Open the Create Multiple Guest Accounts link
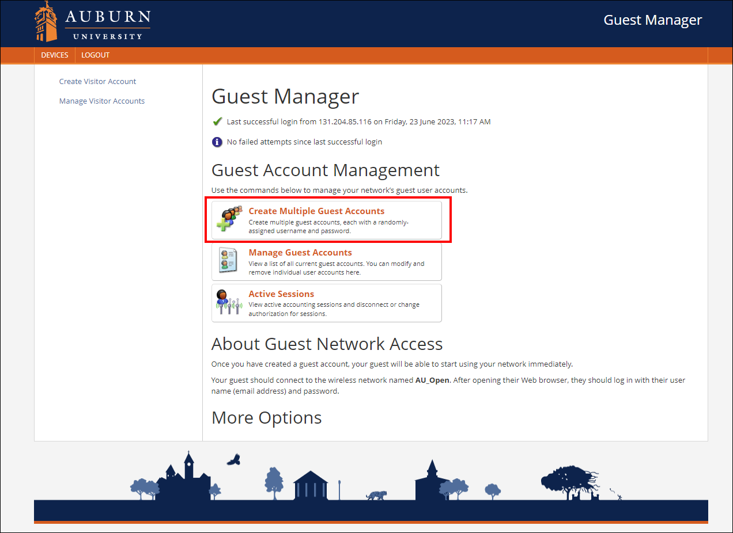Screen dimensions: 733x533 (316, 211)
